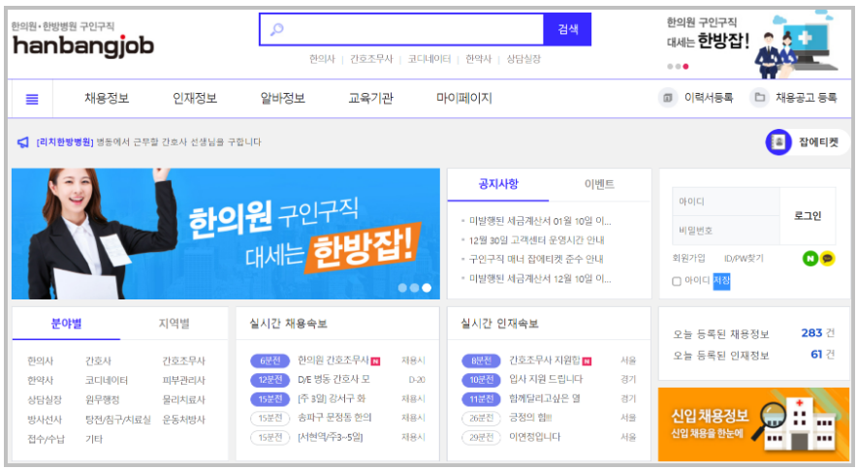857x469 pixels.
Task: Open the 회원가입 link
Action: click(x=688, y=258)
